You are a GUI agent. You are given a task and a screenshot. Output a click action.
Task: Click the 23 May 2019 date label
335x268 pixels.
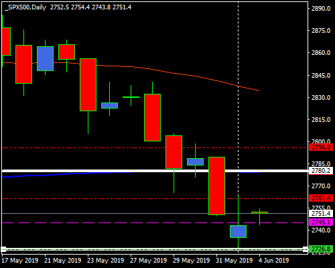tap(106, 261)
